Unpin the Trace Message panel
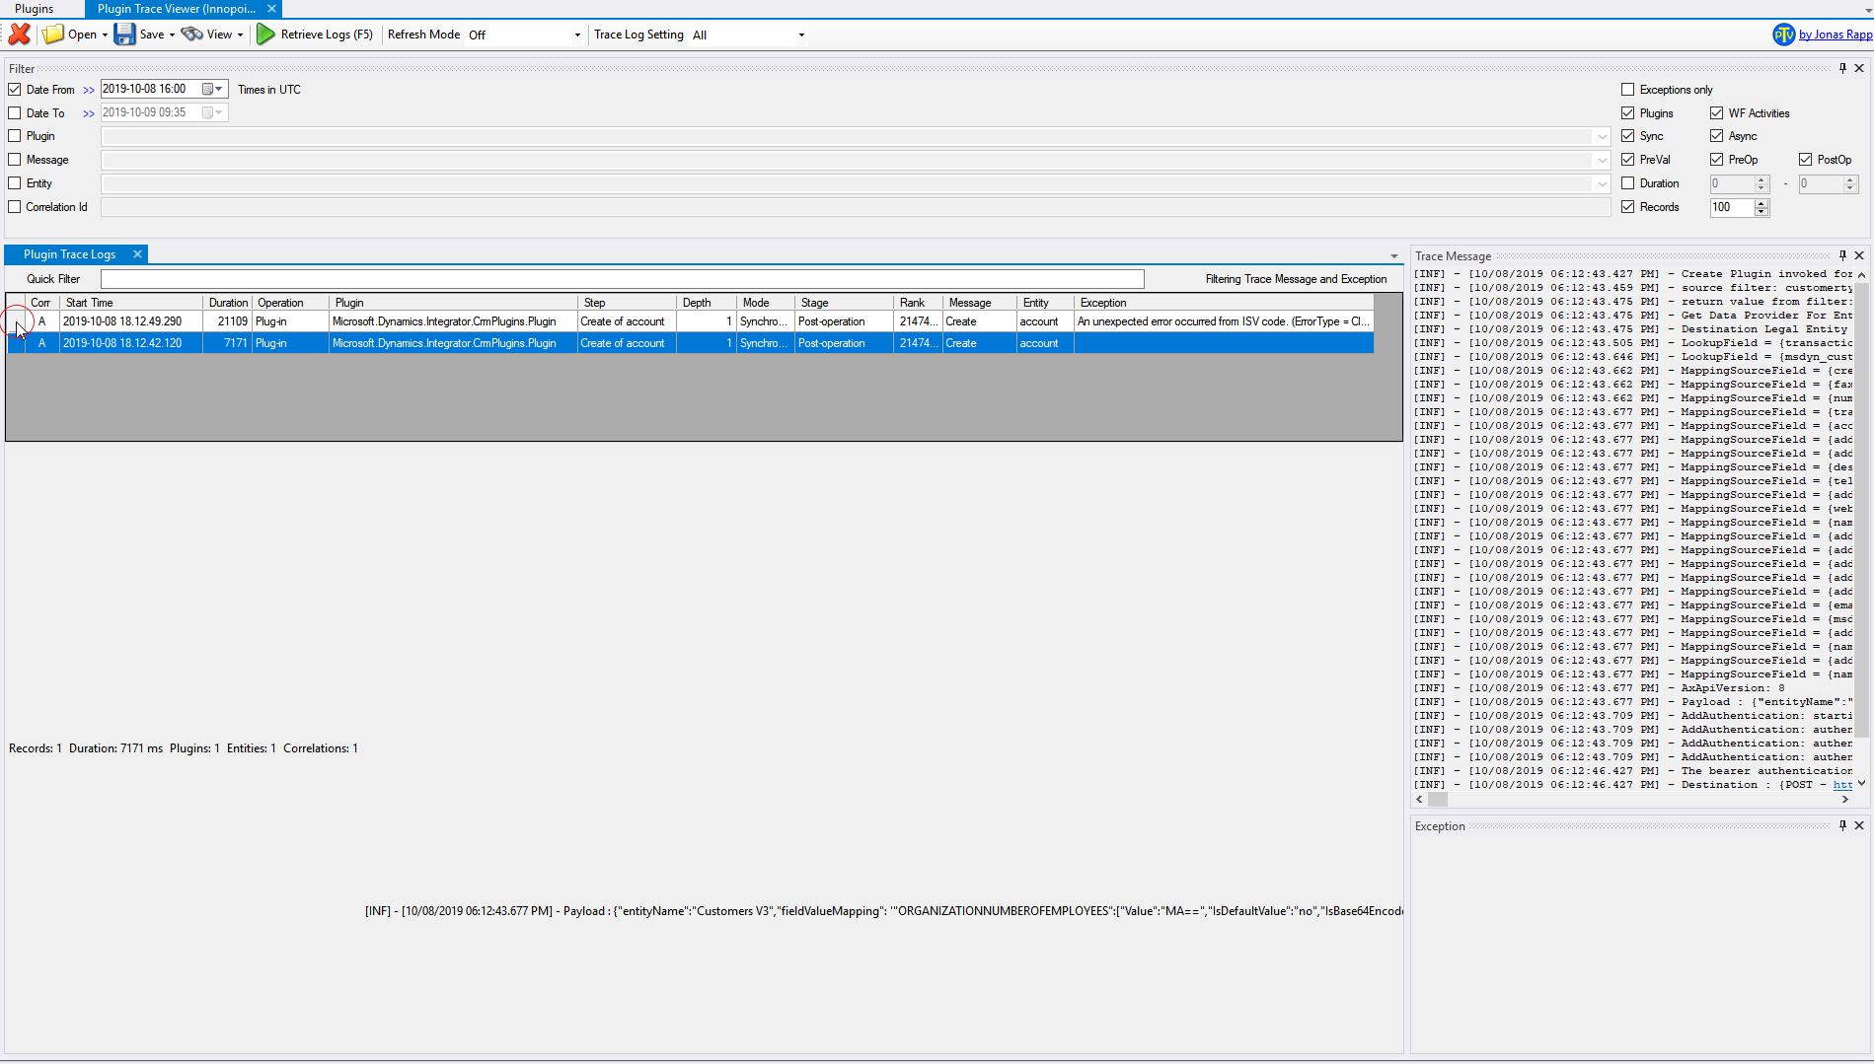The width and height of the screenshot is (1874, 1064). pyautogui.click(x=1841, y=255)
